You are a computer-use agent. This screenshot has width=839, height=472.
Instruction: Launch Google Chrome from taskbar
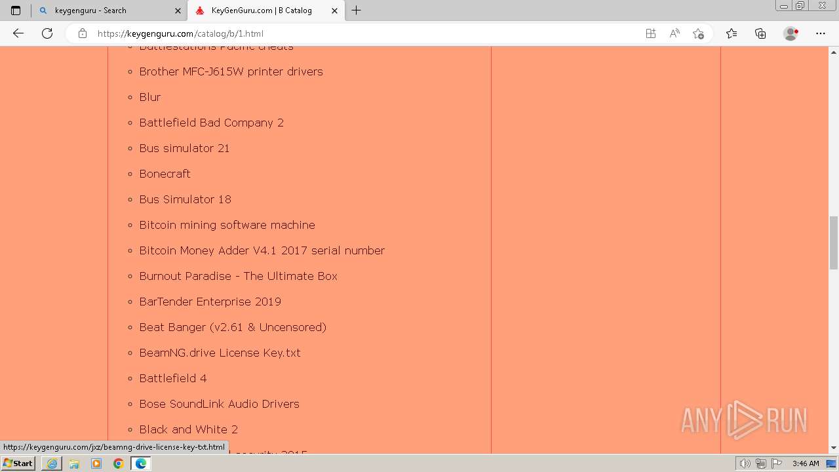pos(119,463)
